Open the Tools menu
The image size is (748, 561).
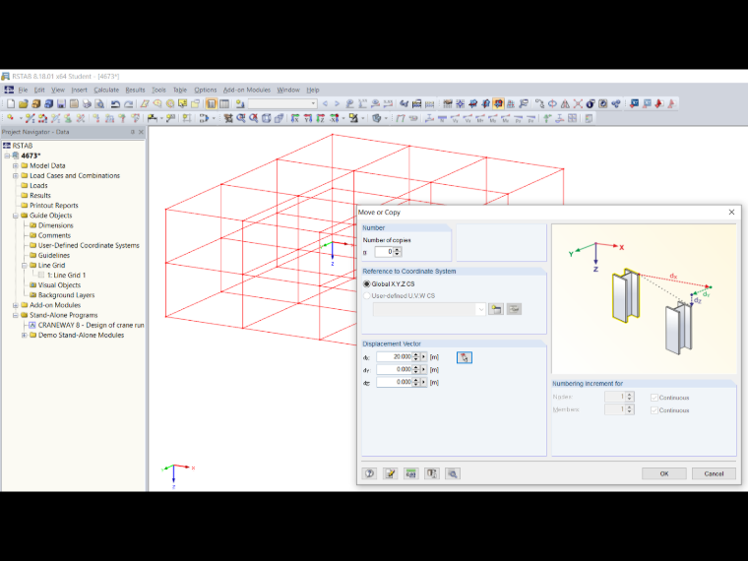pyautogui.click(x=158, y=90)
